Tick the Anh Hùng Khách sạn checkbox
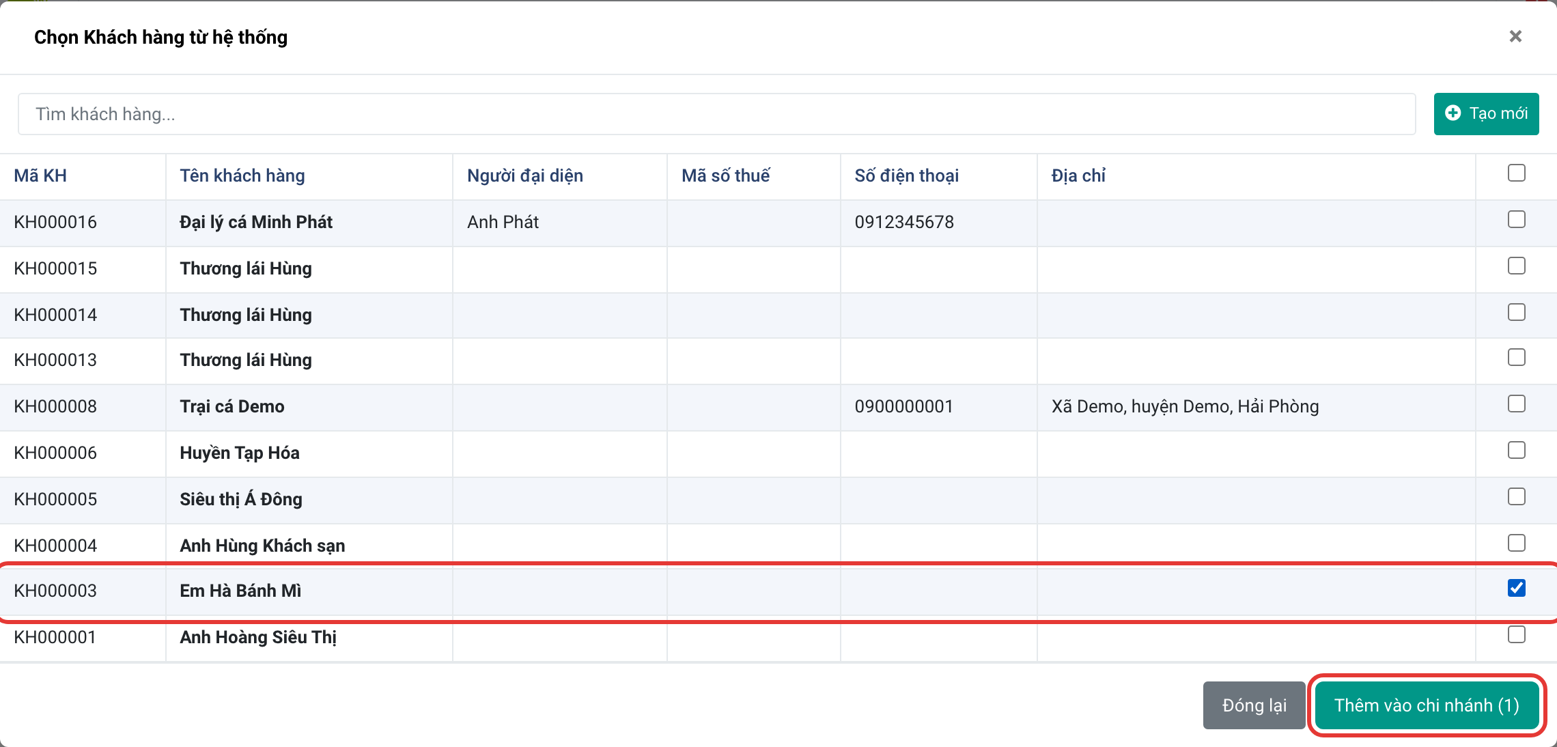Screen dimensions: 1557x747 pos(1516,543)
